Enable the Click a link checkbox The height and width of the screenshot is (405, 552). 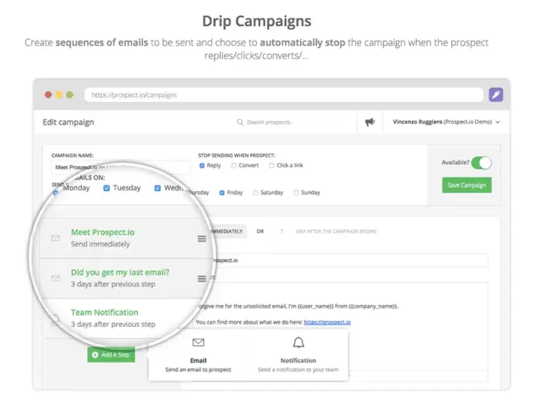tap(272, 166)
